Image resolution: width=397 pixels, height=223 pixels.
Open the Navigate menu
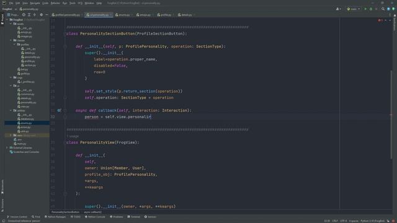coord(35,3)
